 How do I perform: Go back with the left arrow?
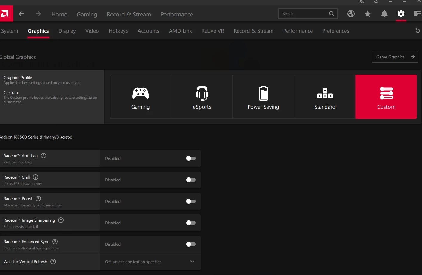[x=21, y=14]
